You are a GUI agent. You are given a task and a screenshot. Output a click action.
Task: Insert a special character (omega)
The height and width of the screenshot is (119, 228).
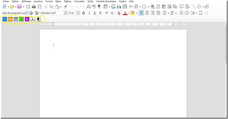[144, 7]
